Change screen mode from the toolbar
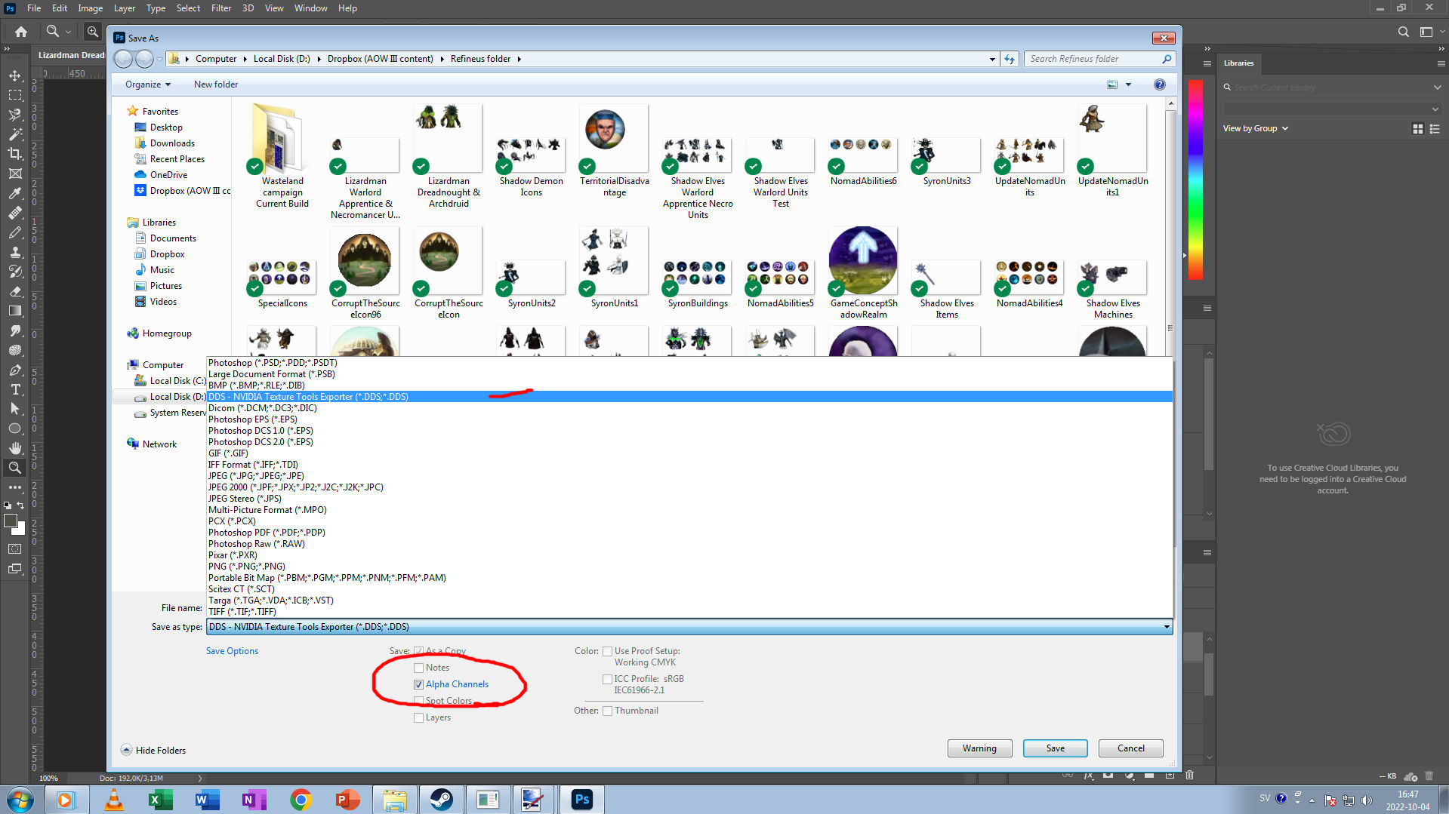The height and width of the screenshot is (814, 1449). [x=15, y=569]
